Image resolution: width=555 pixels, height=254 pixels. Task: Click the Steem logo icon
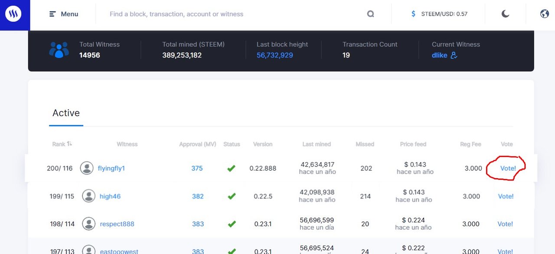coord(13,14)
